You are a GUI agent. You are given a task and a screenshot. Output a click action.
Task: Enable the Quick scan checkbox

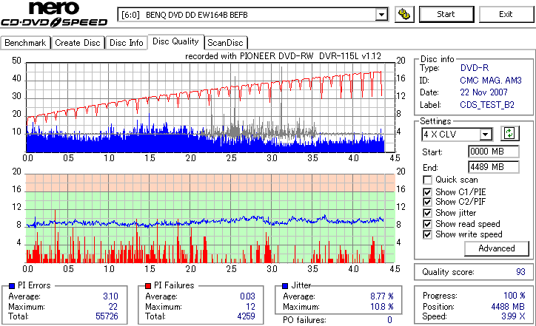pyautogui.click(x=427, y=180)
